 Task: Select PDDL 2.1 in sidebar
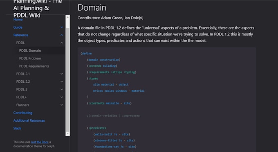23,74
